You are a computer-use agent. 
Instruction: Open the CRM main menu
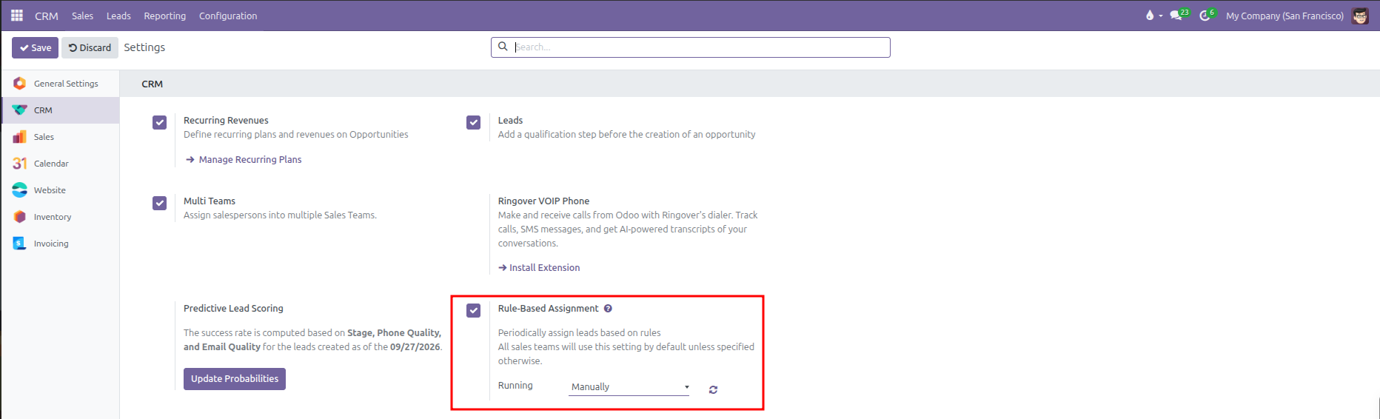point(47,16)
